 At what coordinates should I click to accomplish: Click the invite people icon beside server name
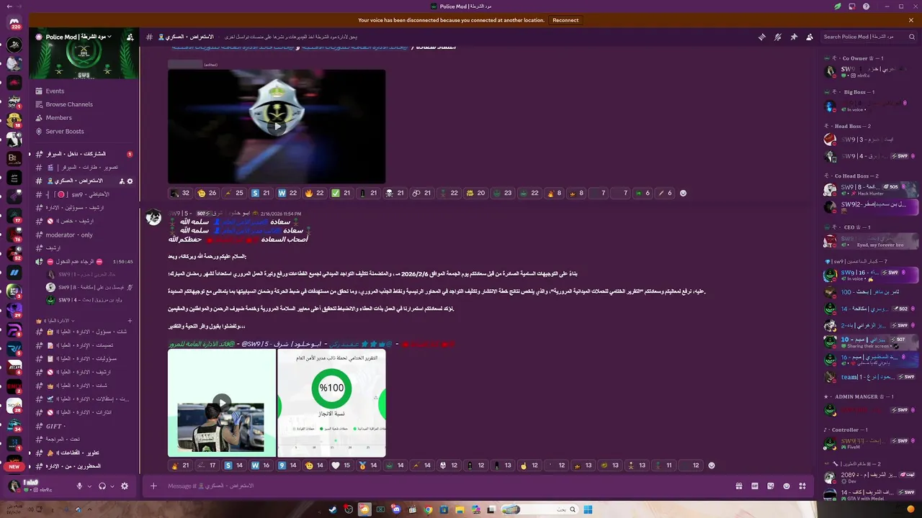[x=130, y=37]
